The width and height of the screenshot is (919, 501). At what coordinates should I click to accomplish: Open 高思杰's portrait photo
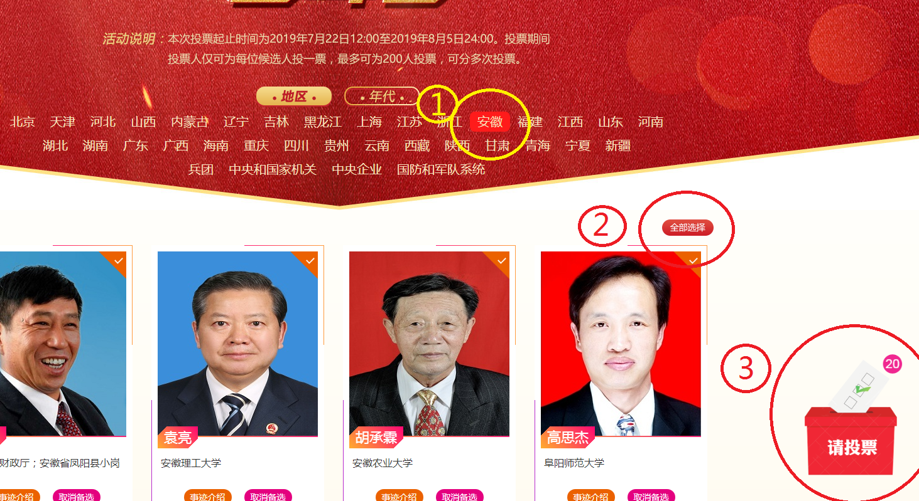point(621,344)
